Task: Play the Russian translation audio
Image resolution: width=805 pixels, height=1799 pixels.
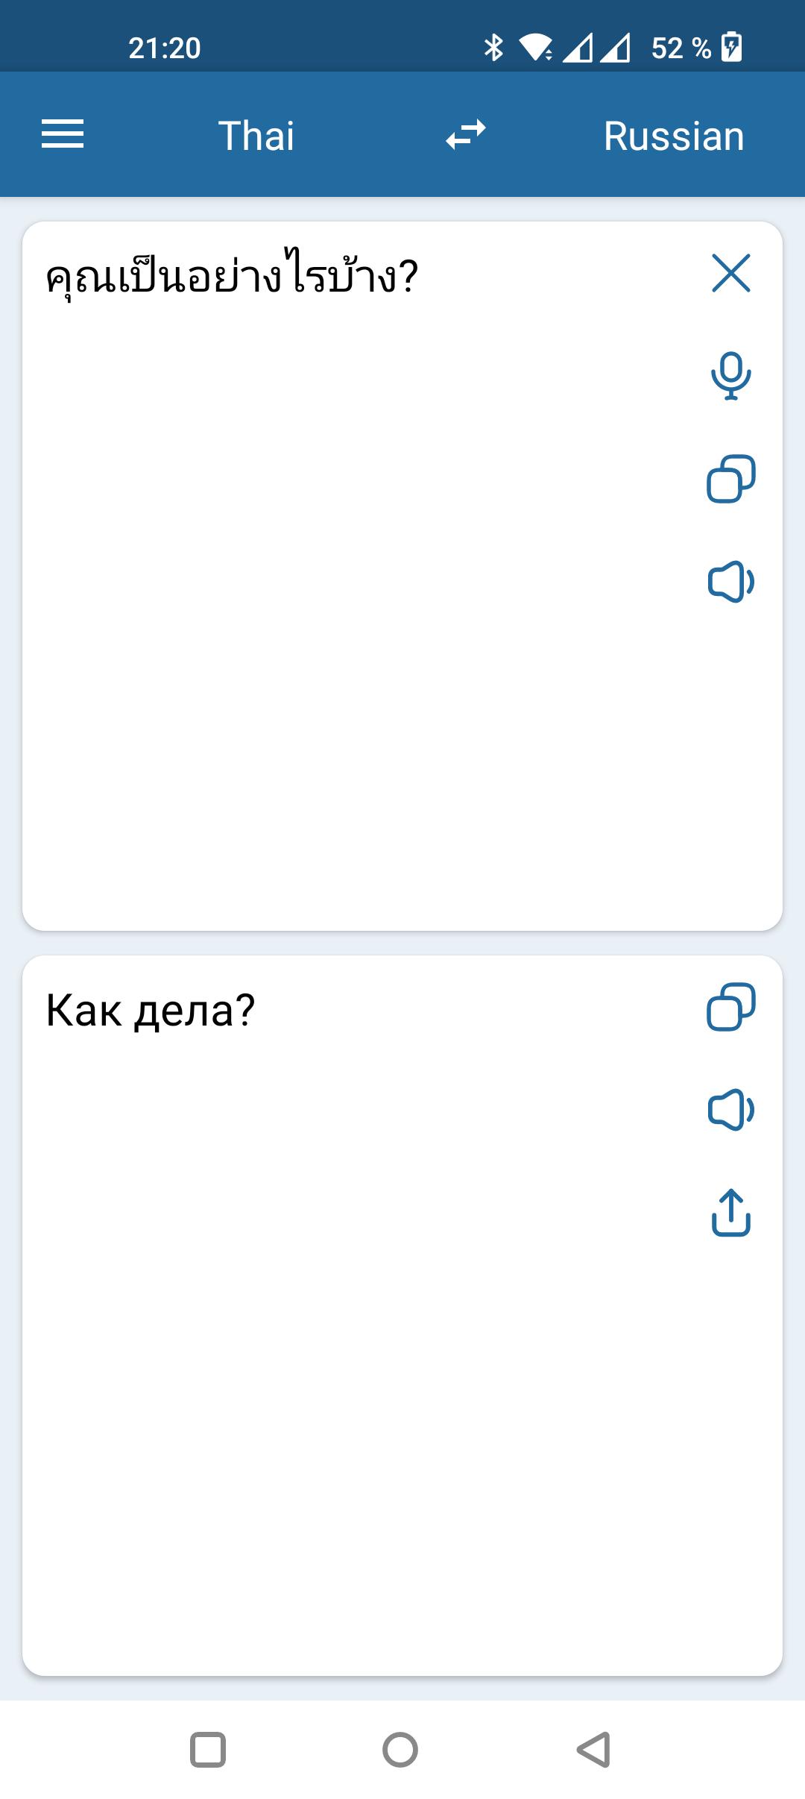Action: (x=731, y=1110)
